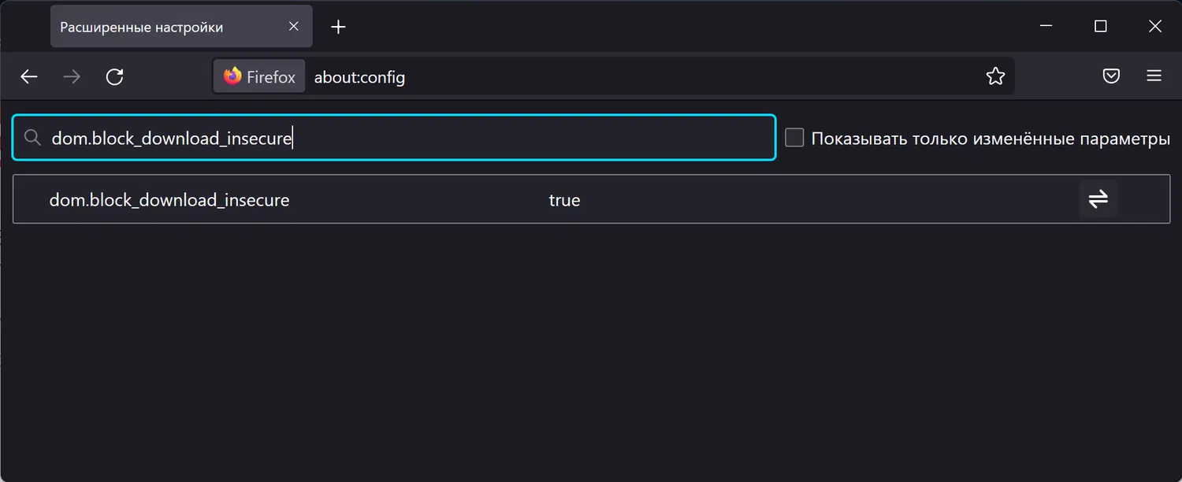The width and height of the screenshot is (1182, 482).
Task: Click the about:config address bar
Action: [630, 76]
